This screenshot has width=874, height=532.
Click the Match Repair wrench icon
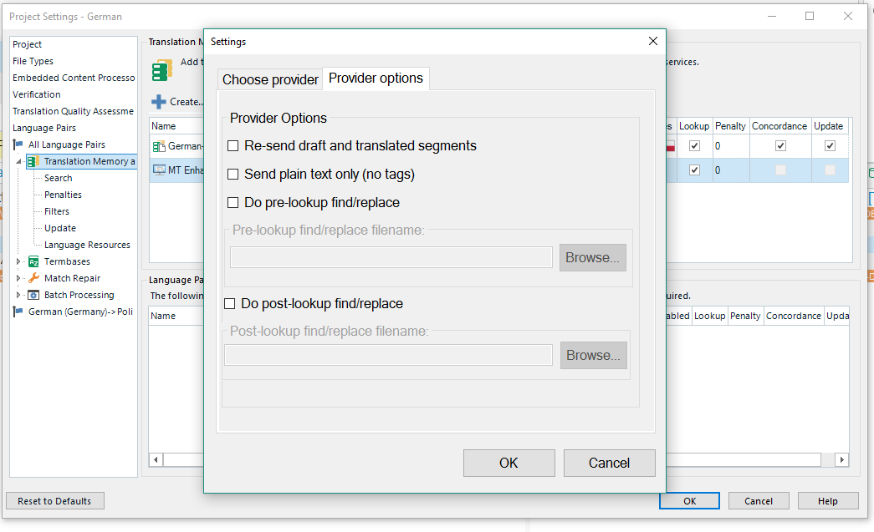coord(33,278)
